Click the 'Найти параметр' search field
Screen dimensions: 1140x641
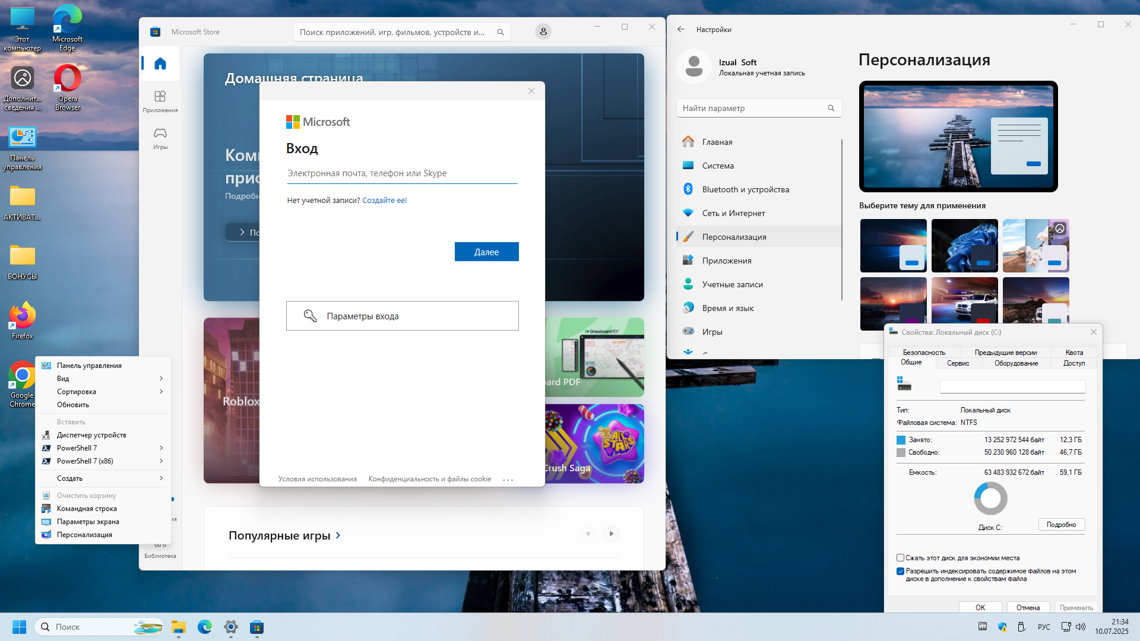click(x=759, y=108)
